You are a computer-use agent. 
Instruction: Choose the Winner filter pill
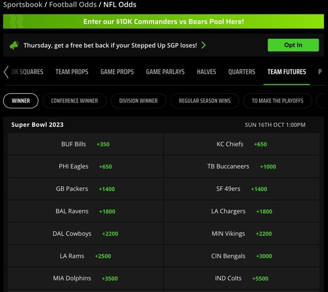coord(21,101)
